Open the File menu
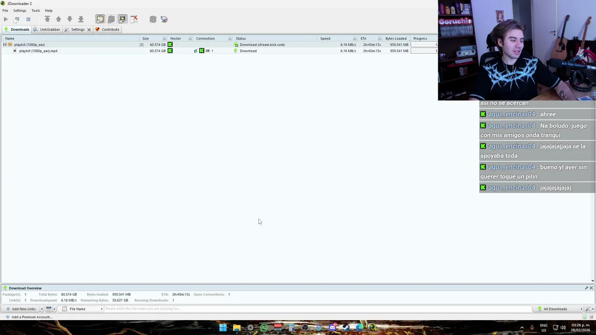This screenshot has height=335, width=596. (x=5, y=10)
